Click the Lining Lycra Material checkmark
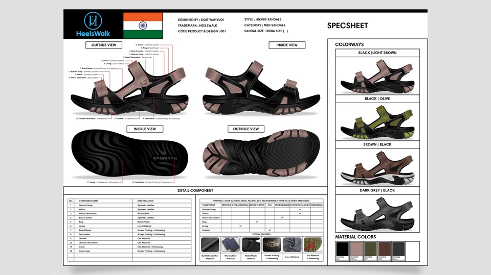Image resolution: width=491 pixels, height=275 pixels. tap(240, 226)
